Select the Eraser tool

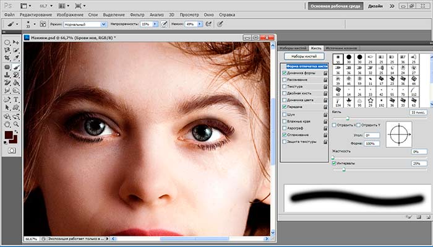click(x=7, y=82)
